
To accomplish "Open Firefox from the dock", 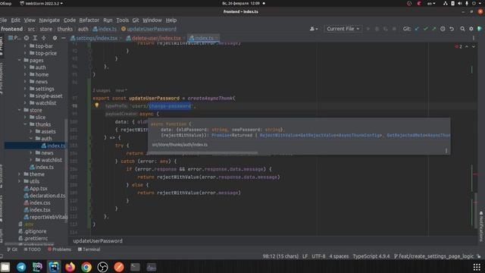I will tap(70, 267).
